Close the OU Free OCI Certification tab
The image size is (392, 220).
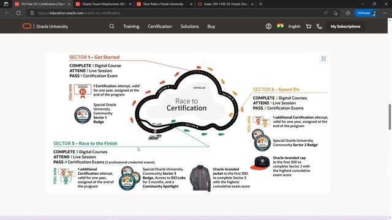coord(69,4)
